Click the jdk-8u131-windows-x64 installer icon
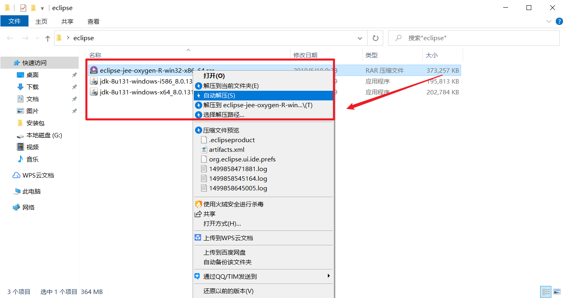Screen dimensions: 565x298 coord(94,92)
